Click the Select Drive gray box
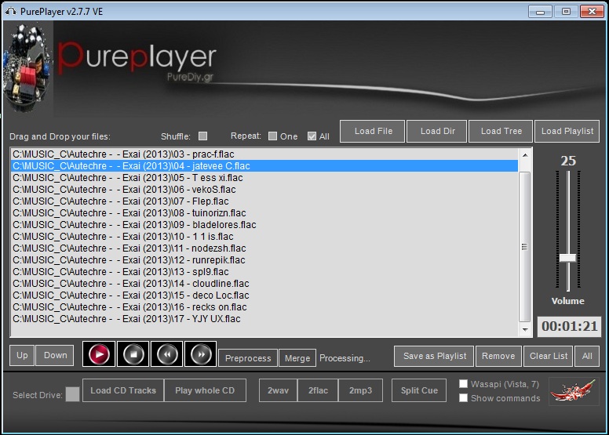Screen dimensions: 609x435 tap(72, 394)
